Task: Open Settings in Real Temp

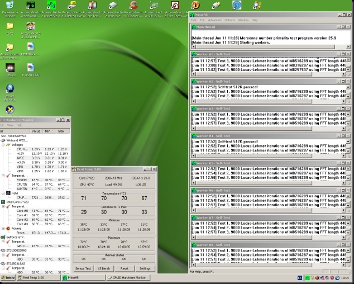Action: tap(145, 268)
